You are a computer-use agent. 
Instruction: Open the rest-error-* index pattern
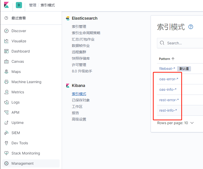[169, 100]
